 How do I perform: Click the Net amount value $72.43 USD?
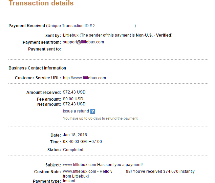pyautogui.click(x=74, y=104)
